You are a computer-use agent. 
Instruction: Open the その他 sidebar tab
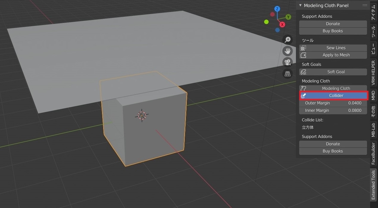click(373, 111)
